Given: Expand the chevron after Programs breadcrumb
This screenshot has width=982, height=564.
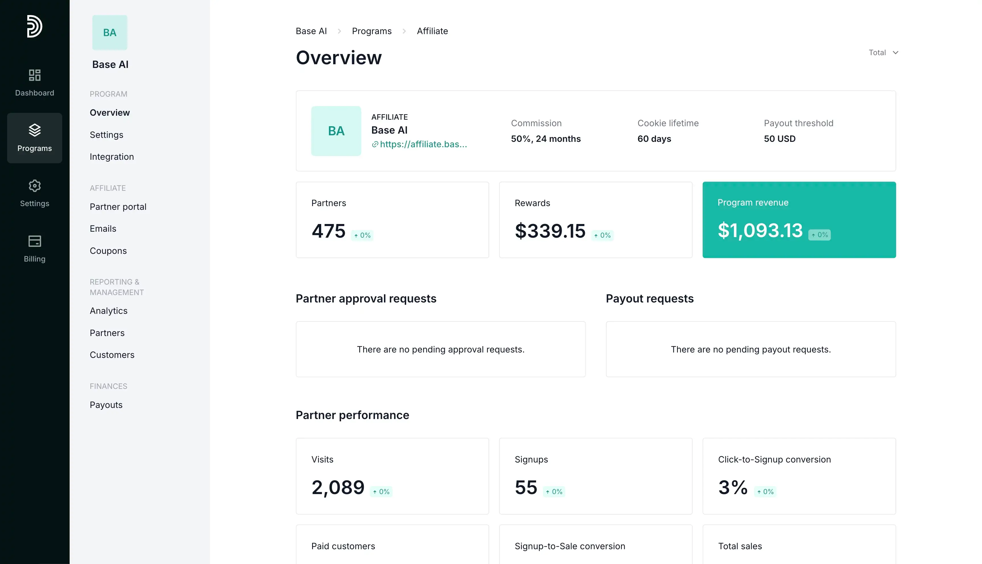Looking at the screenshot, I should pyautogui.click(x=404, y=31).
